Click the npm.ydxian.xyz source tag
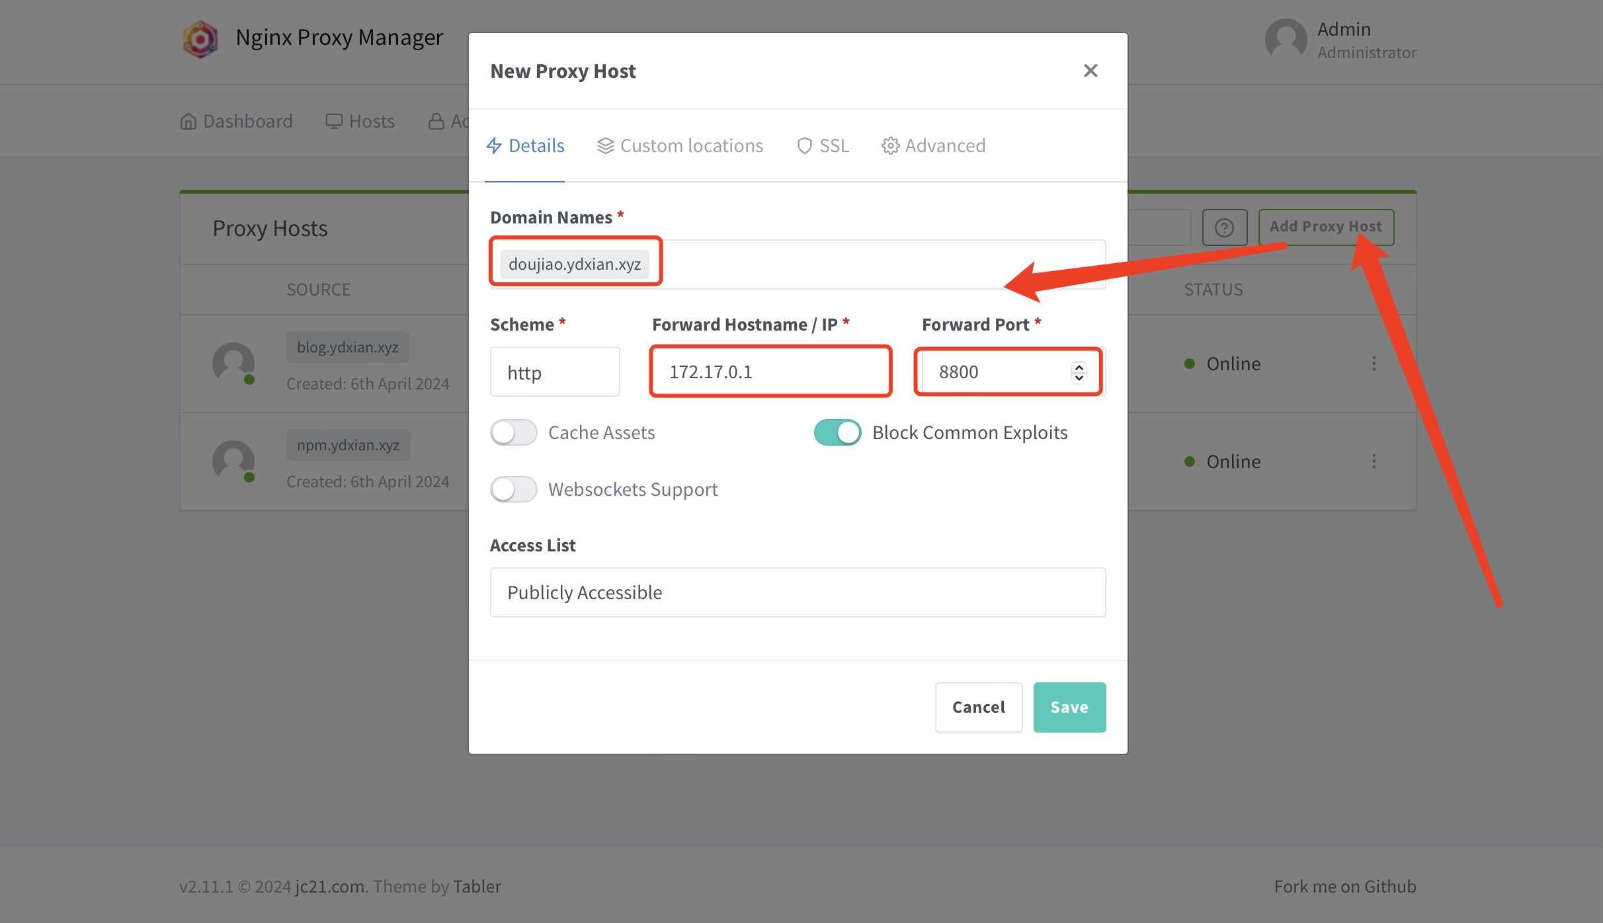This screenshot has width=1603, height=923. [349, 445]
